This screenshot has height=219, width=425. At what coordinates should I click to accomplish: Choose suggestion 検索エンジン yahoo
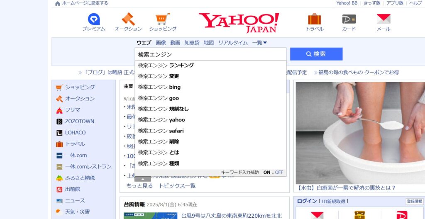[x=210, y=120]
